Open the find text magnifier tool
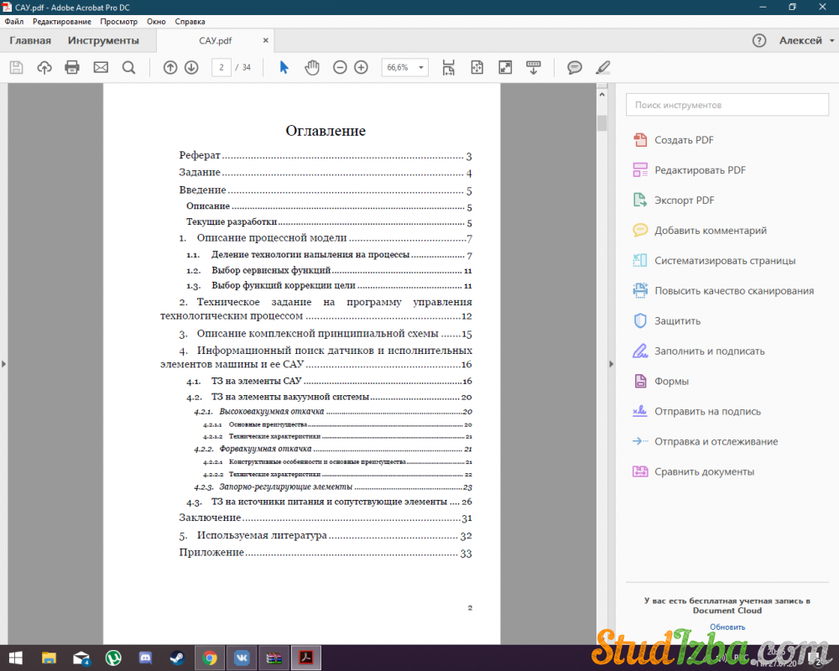This screenshot has width=839, height=671. tap(128, 67)
